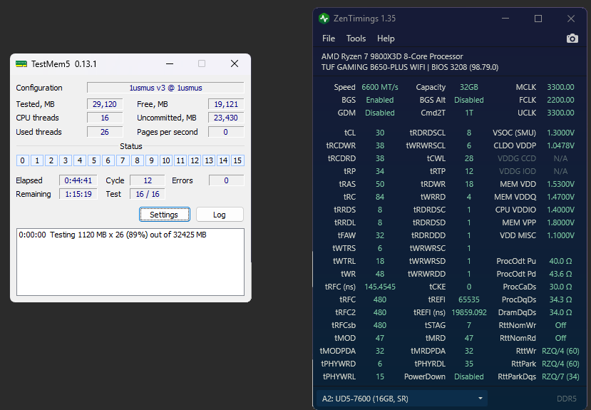Click the MEM VDD value 1.5300V
This screenshot has height=410, width=591.
point(560,184)
